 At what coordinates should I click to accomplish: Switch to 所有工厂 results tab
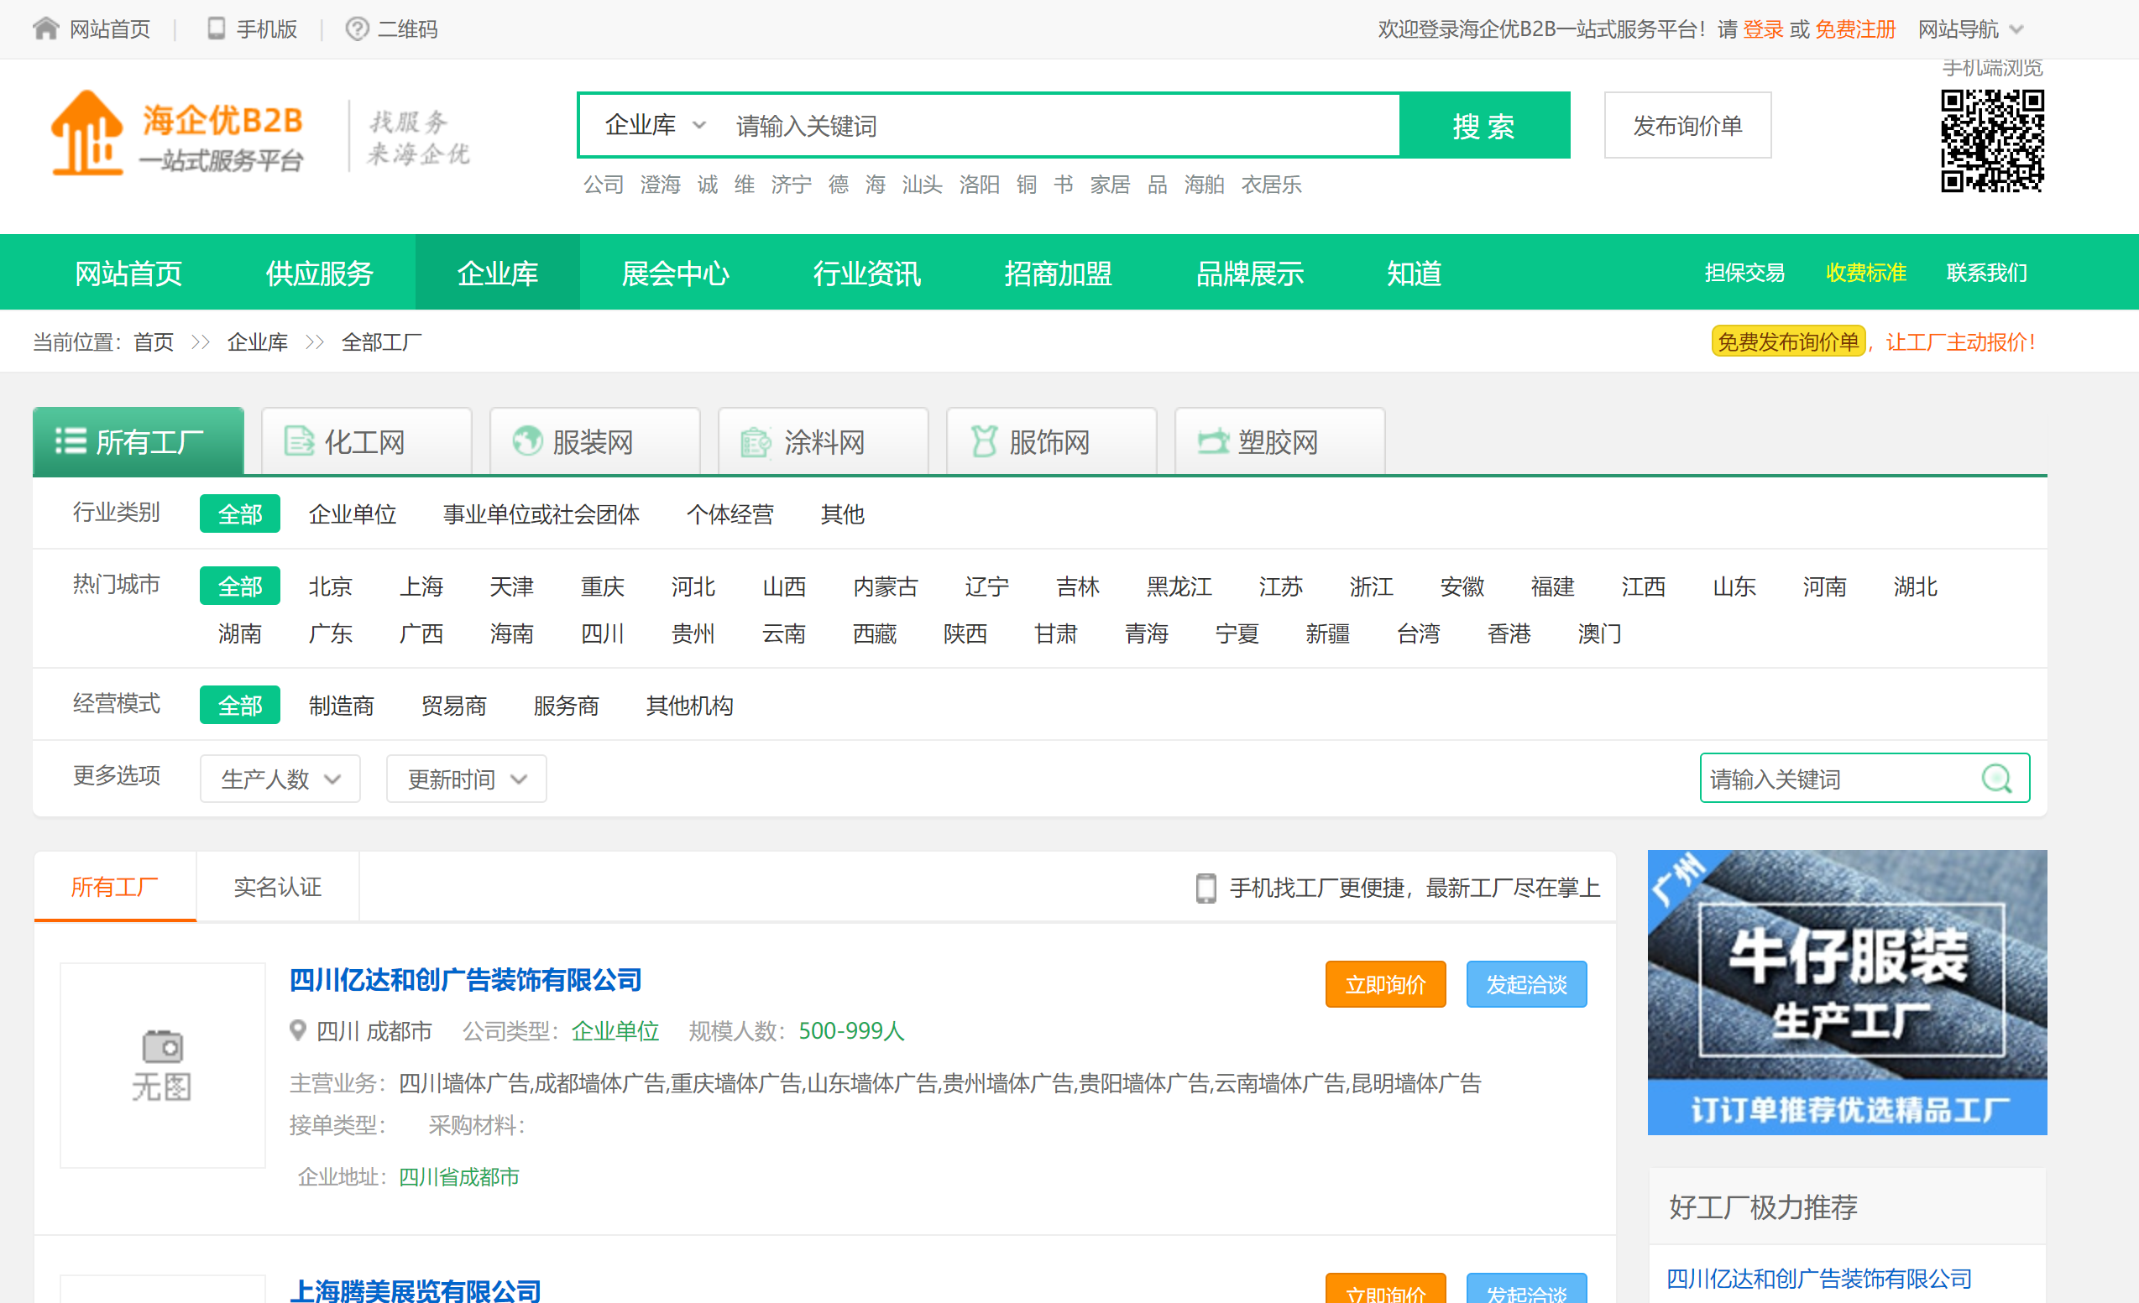pyautogui.click(x=114, y=887)
